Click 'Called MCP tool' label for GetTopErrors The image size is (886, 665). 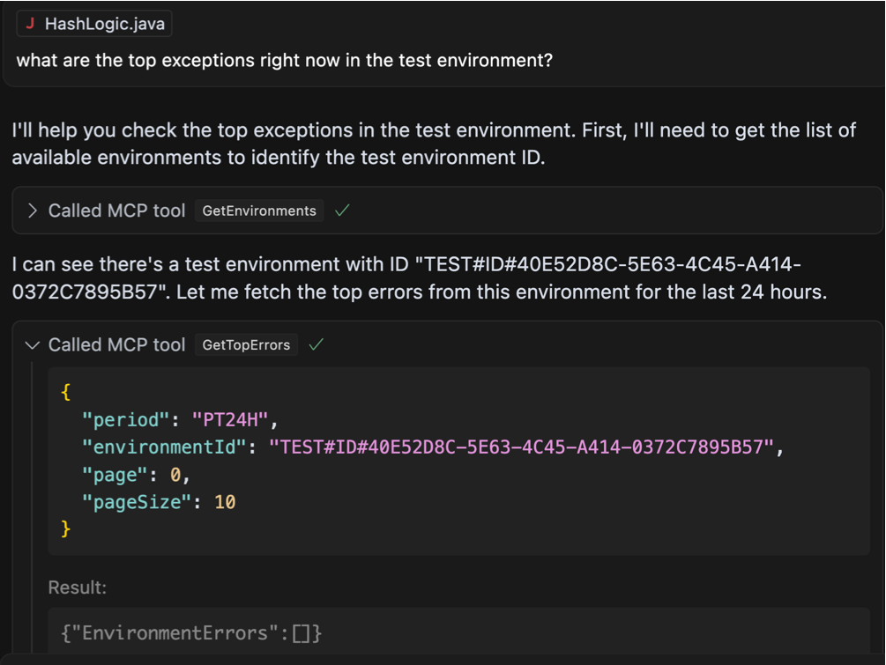pos(116,345)
